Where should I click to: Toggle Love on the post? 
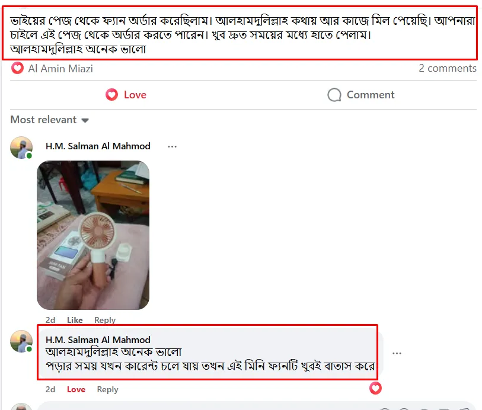point(126,95)
